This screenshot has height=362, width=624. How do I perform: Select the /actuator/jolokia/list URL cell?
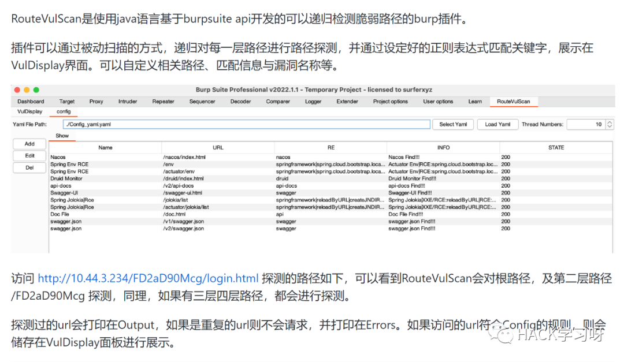[218, 207]
